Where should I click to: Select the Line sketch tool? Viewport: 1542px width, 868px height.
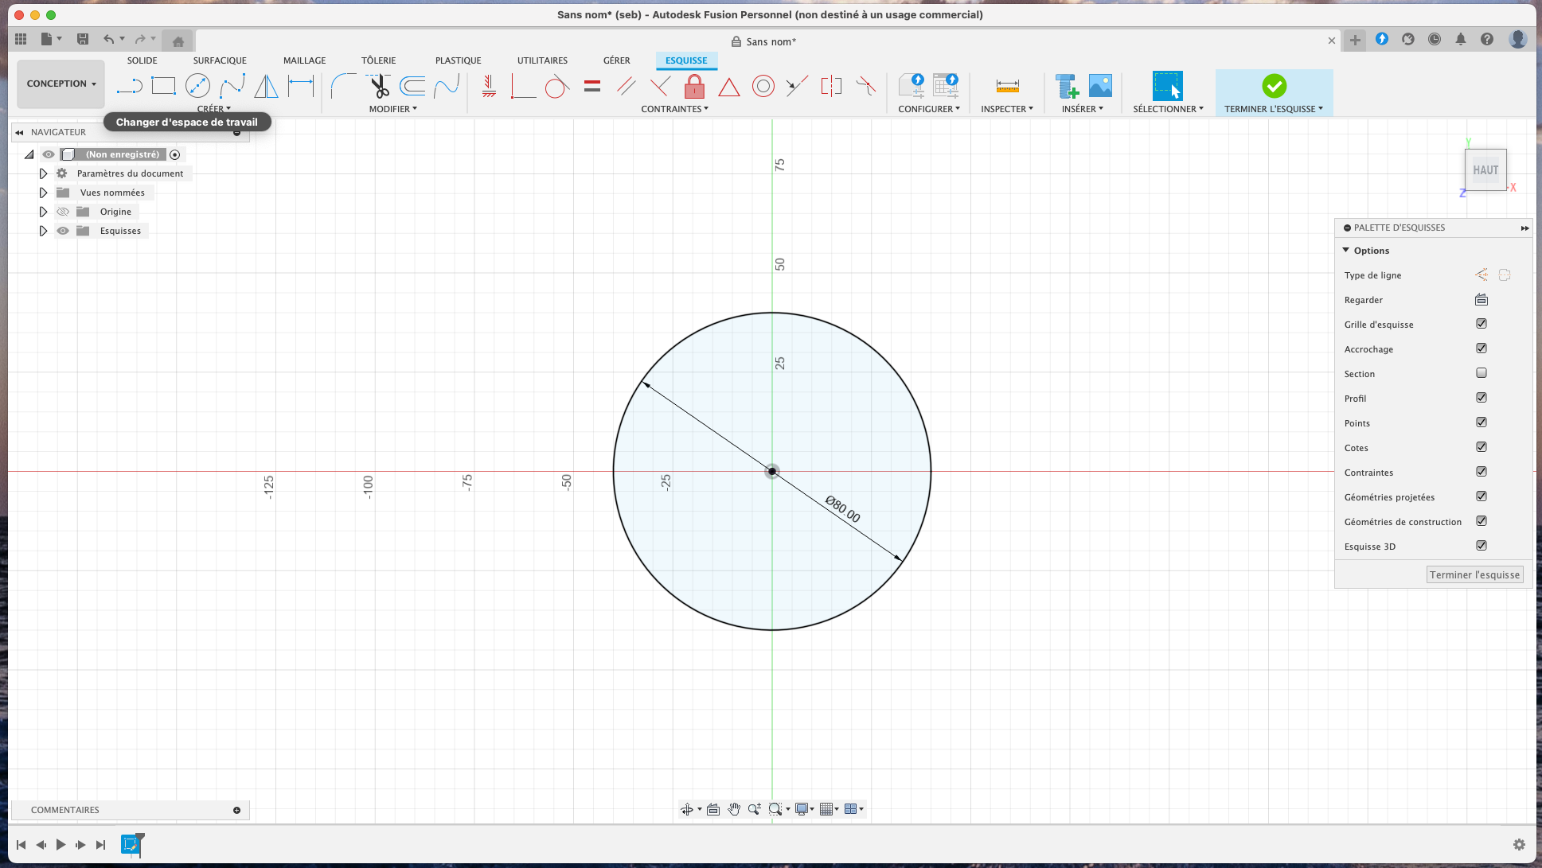[x=129, y=86]
